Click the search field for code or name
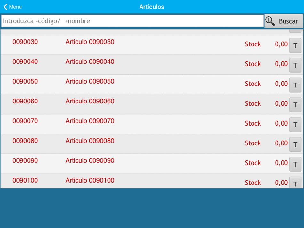Viewport: 304px width, 228px height. 132,21
